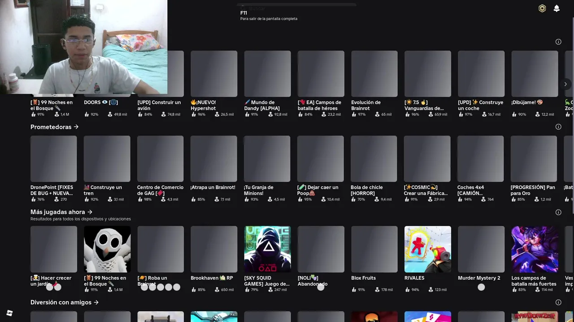Viewport: 574px width, 322px height.
Task: Select ¡NUEVO! Hypershot game thumbnail
Action: tap(214, 74)
